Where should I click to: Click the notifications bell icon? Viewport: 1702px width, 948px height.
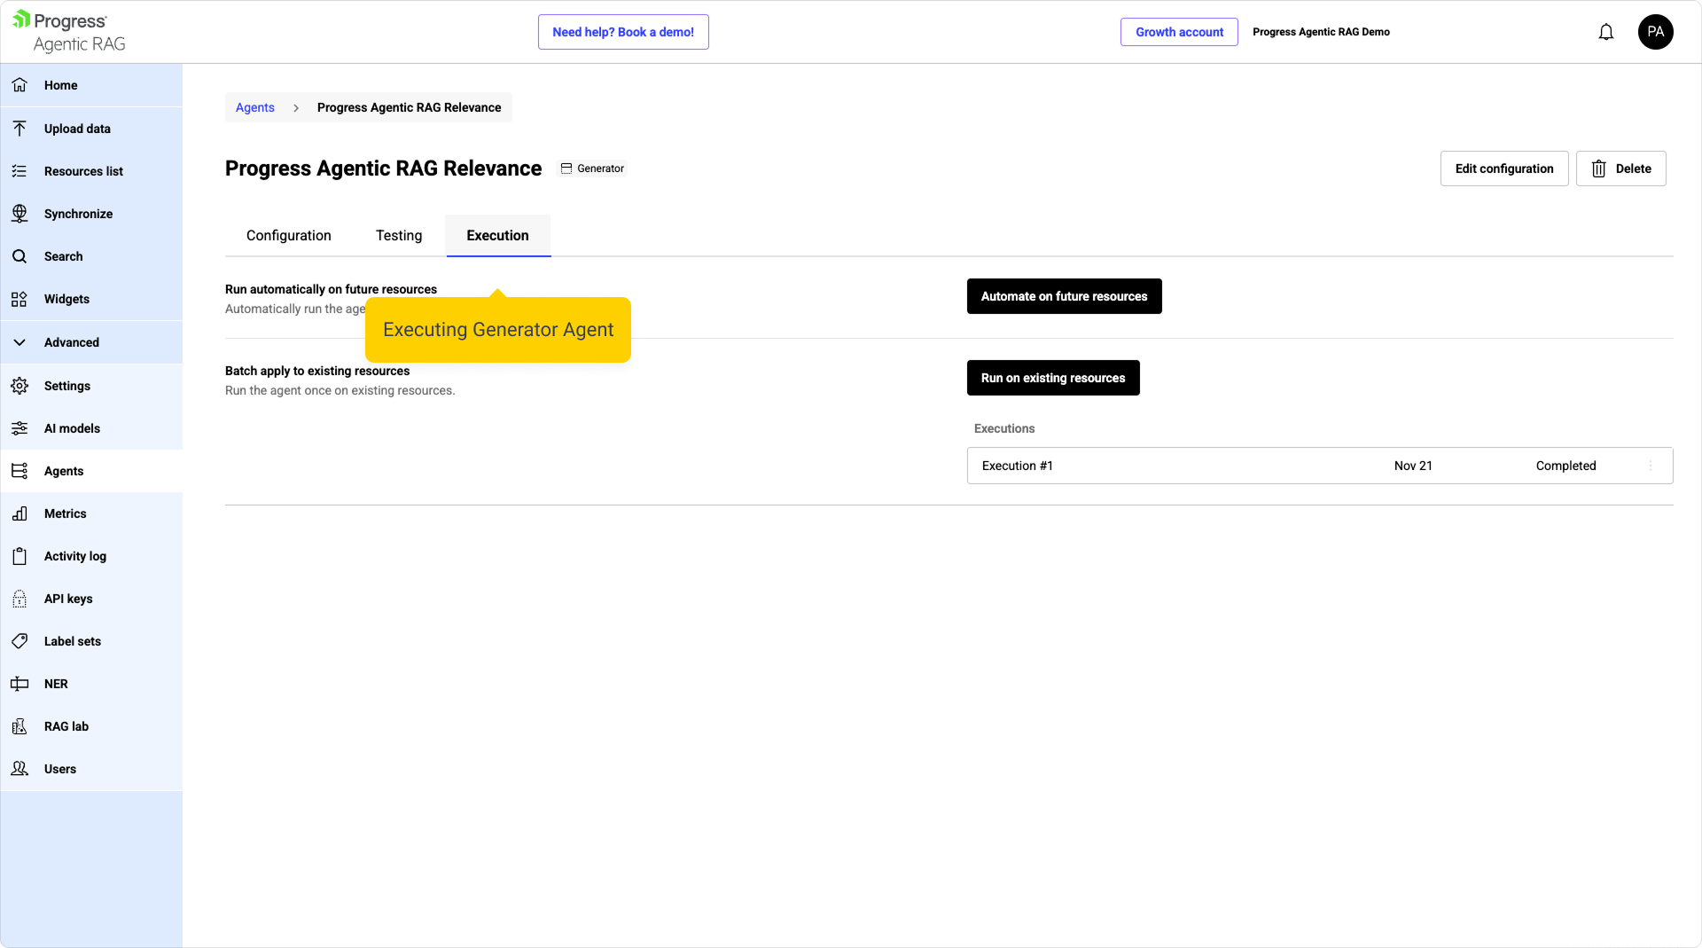coord(1605,33)
